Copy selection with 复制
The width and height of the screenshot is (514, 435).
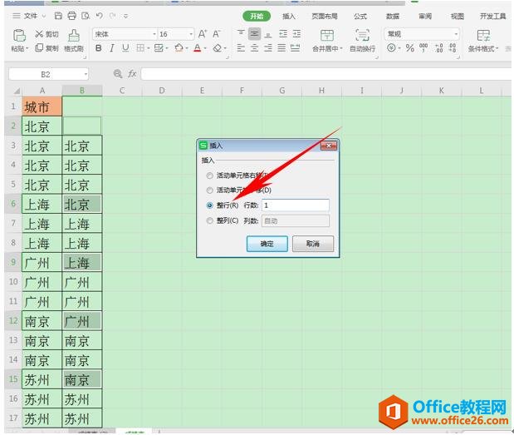47,48
